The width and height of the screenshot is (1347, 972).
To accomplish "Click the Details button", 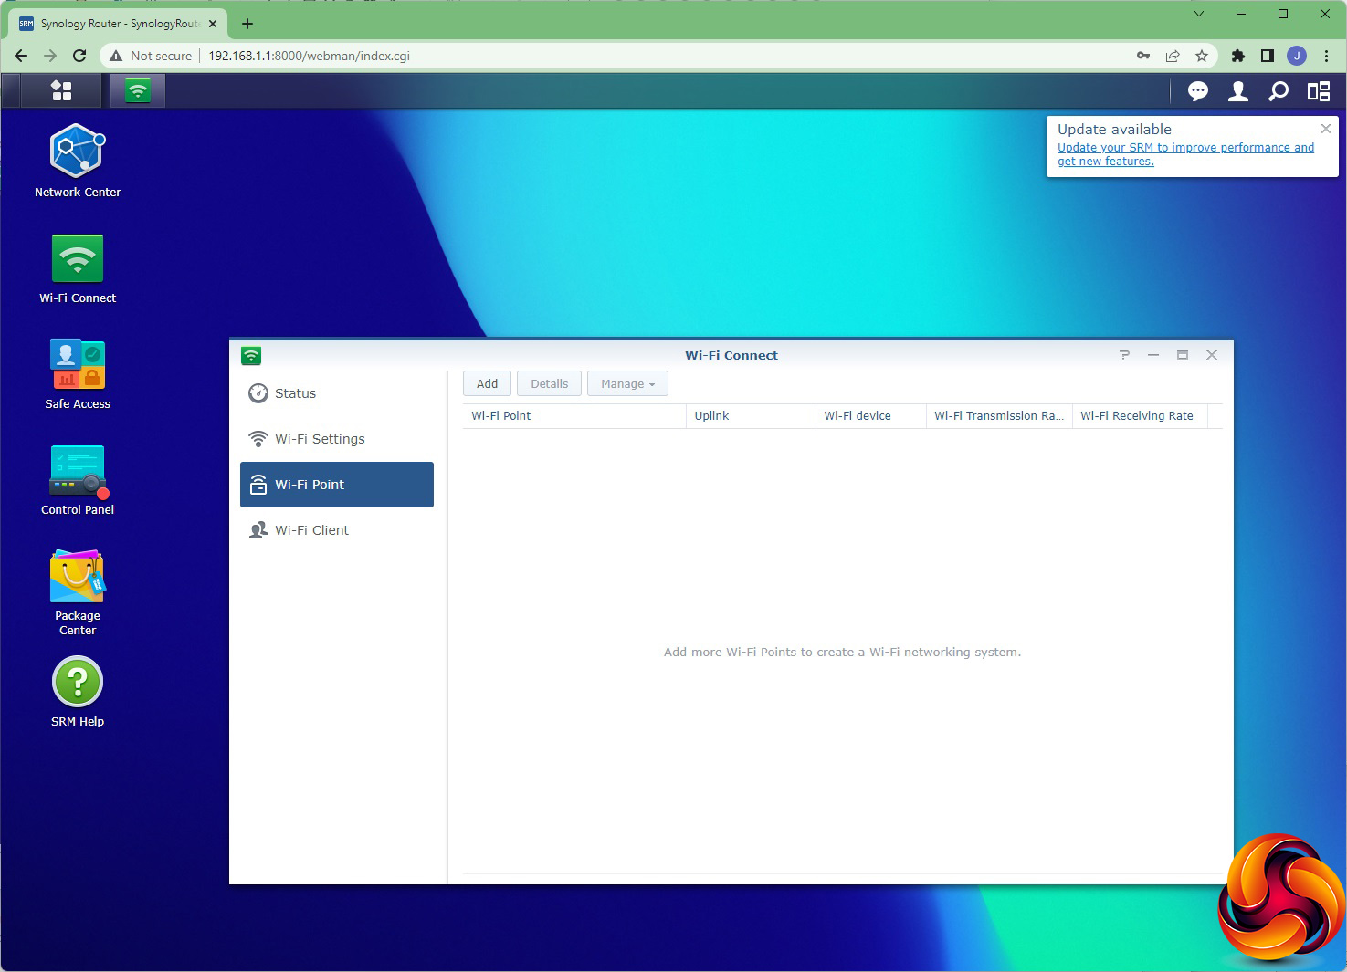I will pos(549,384).
